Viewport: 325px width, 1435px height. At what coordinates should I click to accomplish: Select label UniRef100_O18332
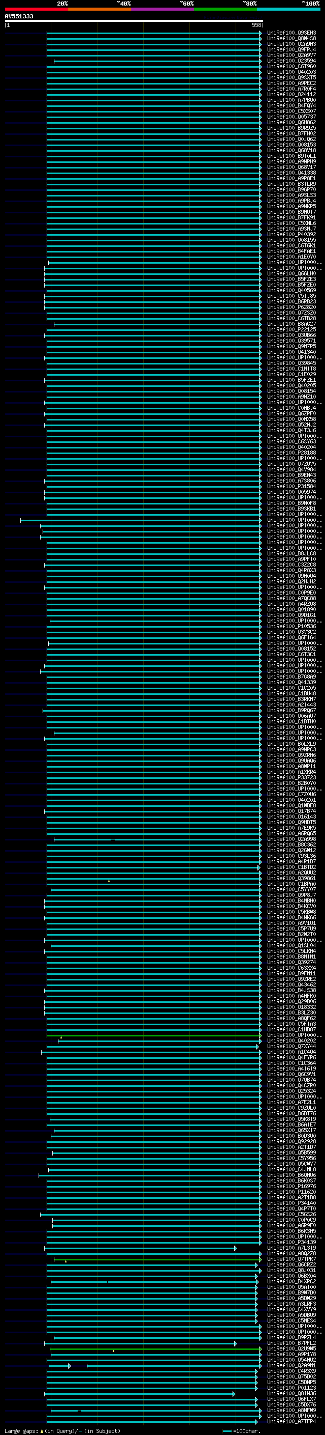coord(291,1007)
